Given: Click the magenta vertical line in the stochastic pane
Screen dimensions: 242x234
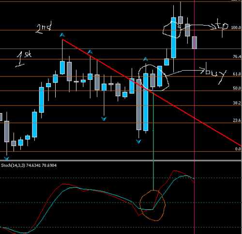Looking at the screenshot, I should tap(195, 197).
